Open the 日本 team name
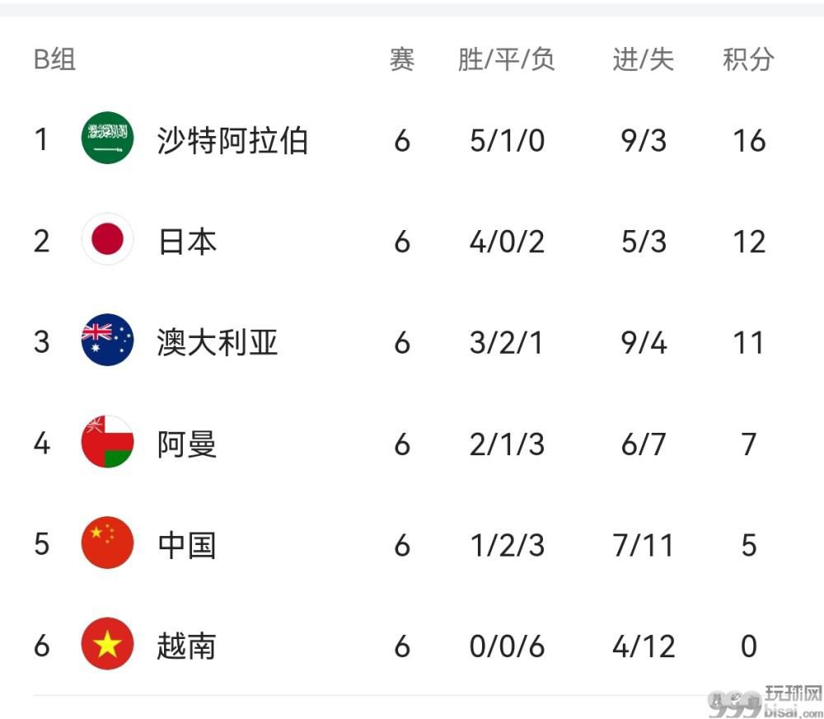824x719 pixels. click(187, 242)
